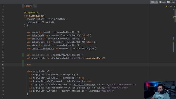This screenshot has height=99, width=176.
Task: Click rememberCoroutineScope() call
Action: coord(68,55)
